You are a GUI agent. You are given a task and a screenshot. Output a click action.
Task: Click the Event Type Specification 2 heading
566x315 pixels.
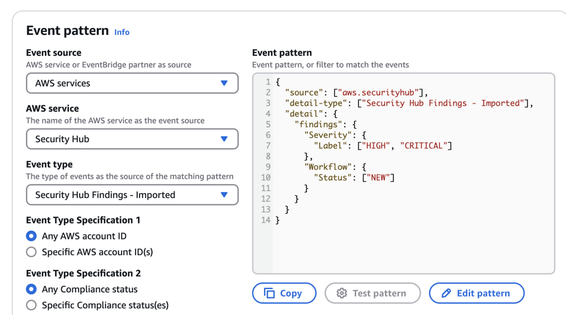(83, 274)
